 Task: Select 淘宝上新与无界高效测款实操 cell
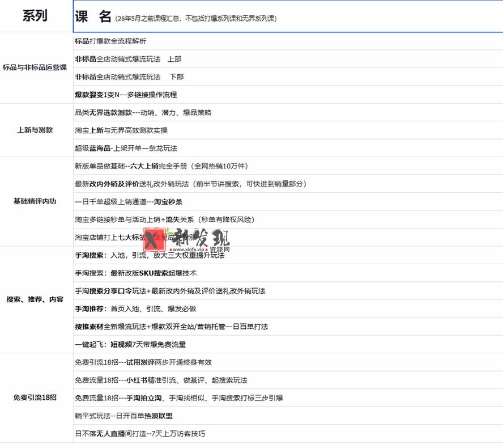[x=288, y=130]
